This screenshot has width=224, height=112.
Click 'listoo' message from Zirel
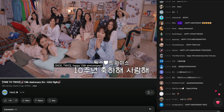pyautogui.click(x=179, y=7)
